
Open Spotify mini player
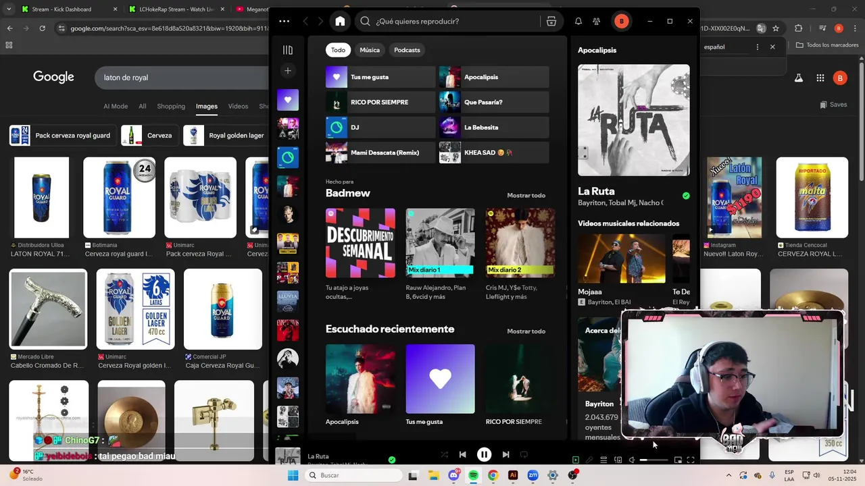tap(678, 460)
